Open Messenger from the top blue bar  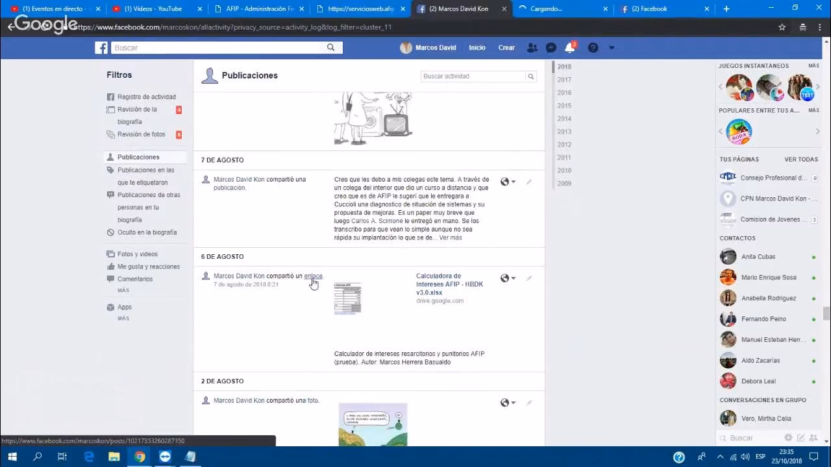coord(551,47)
